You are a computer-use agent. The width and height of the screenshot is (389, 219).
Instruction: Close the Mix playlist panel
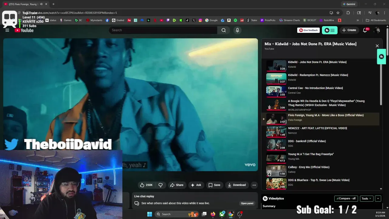pos(377,46)
